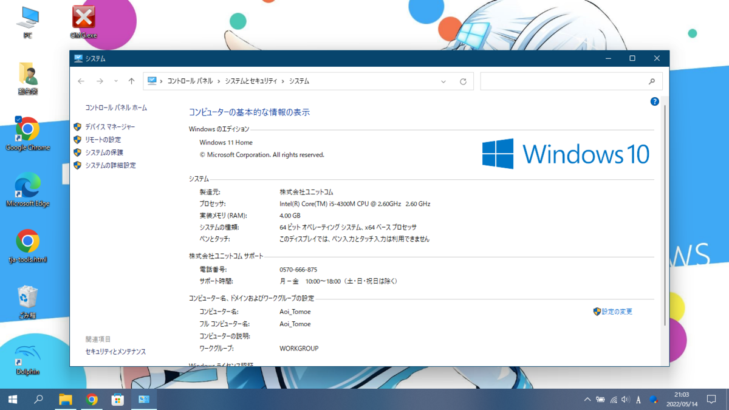Click manufacturer 株式会社ユニットコム value
The height and width of the screenshot is (410, 729).
point(306,192)
